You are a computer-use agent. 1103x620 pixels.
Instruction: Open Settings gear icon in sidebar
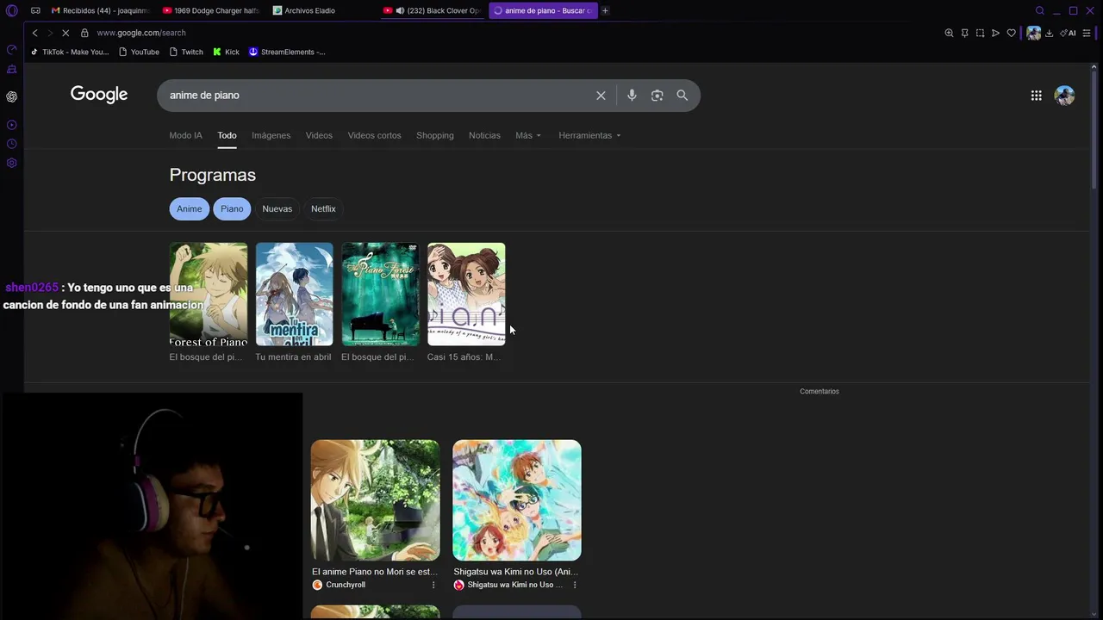(11, 163)
